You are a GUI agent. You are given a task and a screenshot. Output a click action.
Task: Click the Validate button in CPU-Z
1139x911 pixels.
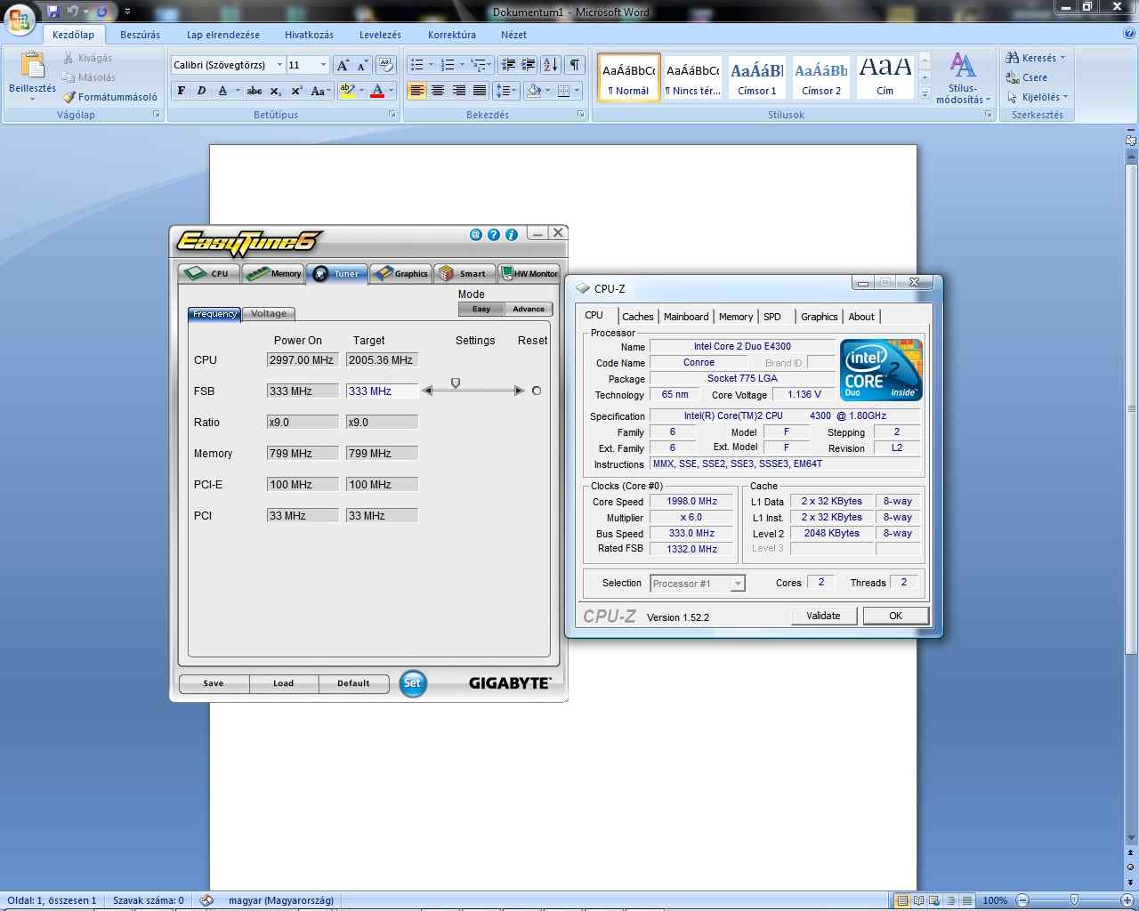[x=823, y=616]
